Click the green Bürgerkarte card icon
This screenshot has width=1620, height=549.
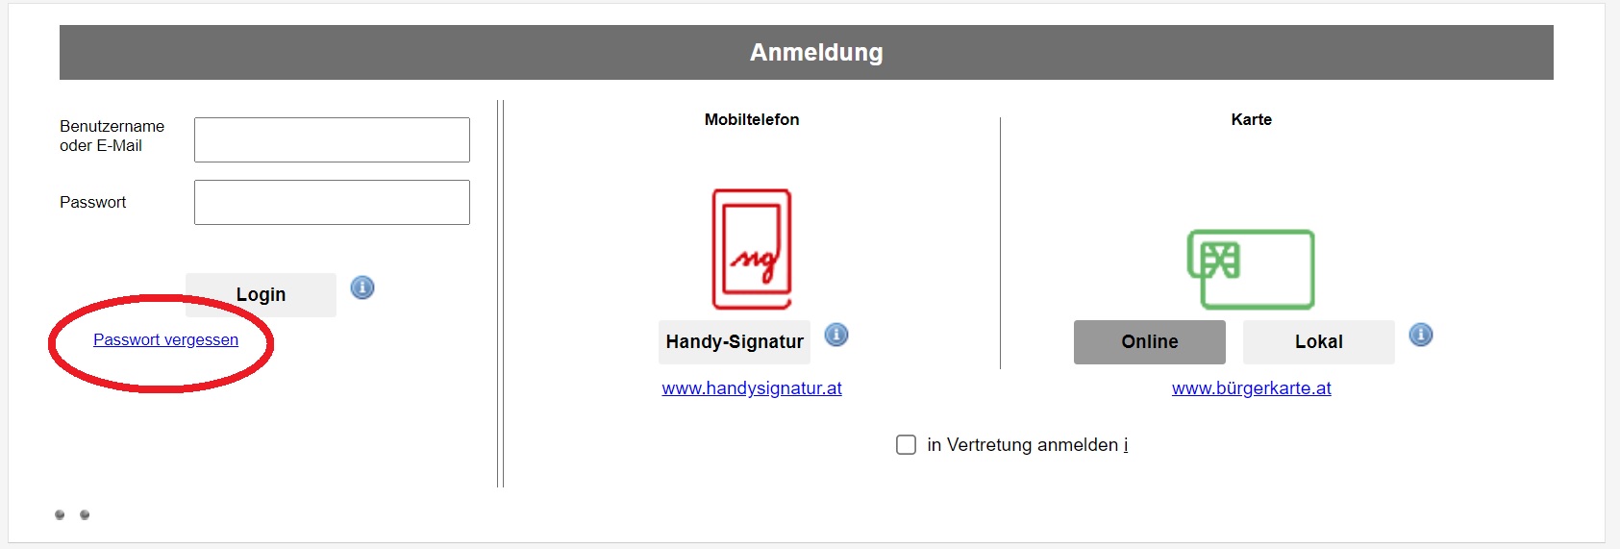click(1251, 269)
